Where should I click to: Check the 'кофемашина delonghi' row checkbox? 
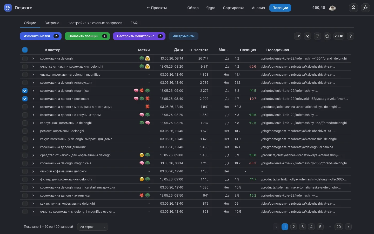point(25,58)
